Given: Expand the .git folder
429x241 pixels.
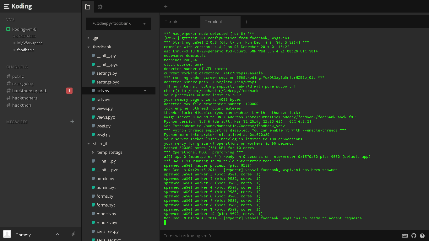Looking at the screenshot, I should [88, 38].
